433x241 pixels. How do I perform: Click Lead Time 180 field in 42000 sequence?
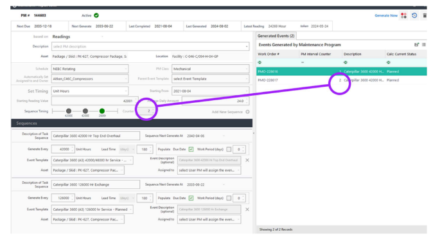145,149
